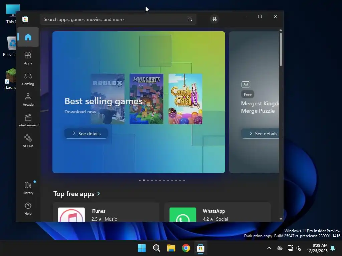Click the muted volume tray icon
The height and width of the screenshot is (256, 342).
299,248
